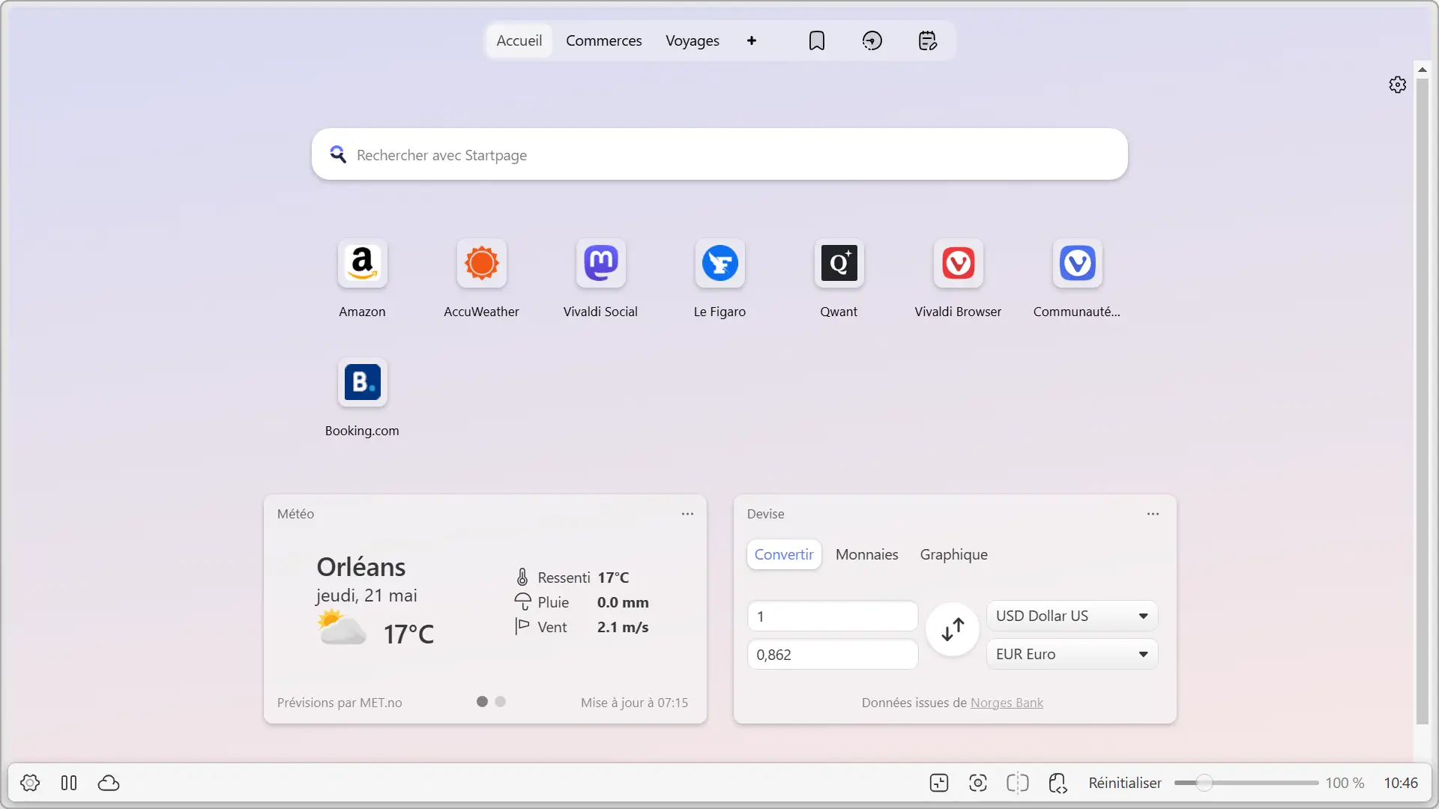Viewport: 1439px width, 809px height.
Task: Click the 100 % zoom value
Action: (1345, 783)
